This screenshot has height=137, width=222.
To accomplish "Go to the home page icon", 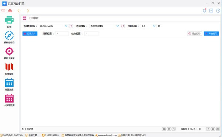I will pyautogui.click(x=10, y=10).
